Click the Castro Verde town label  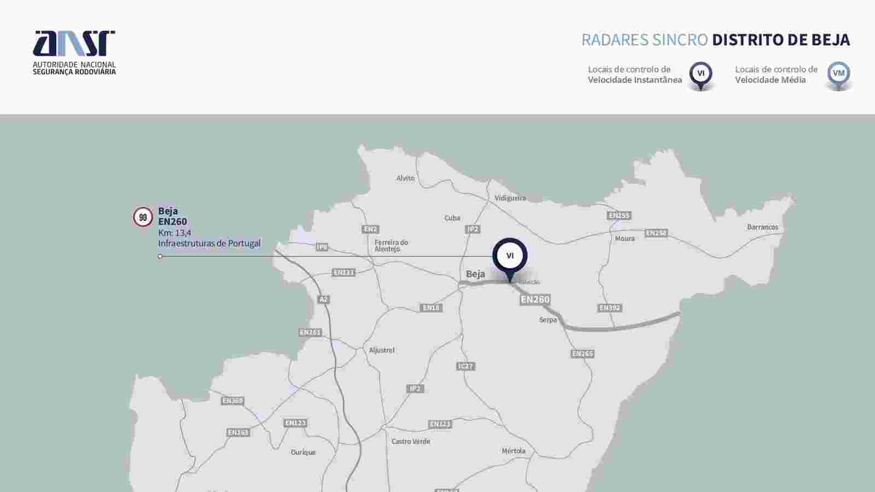point(411,441)
